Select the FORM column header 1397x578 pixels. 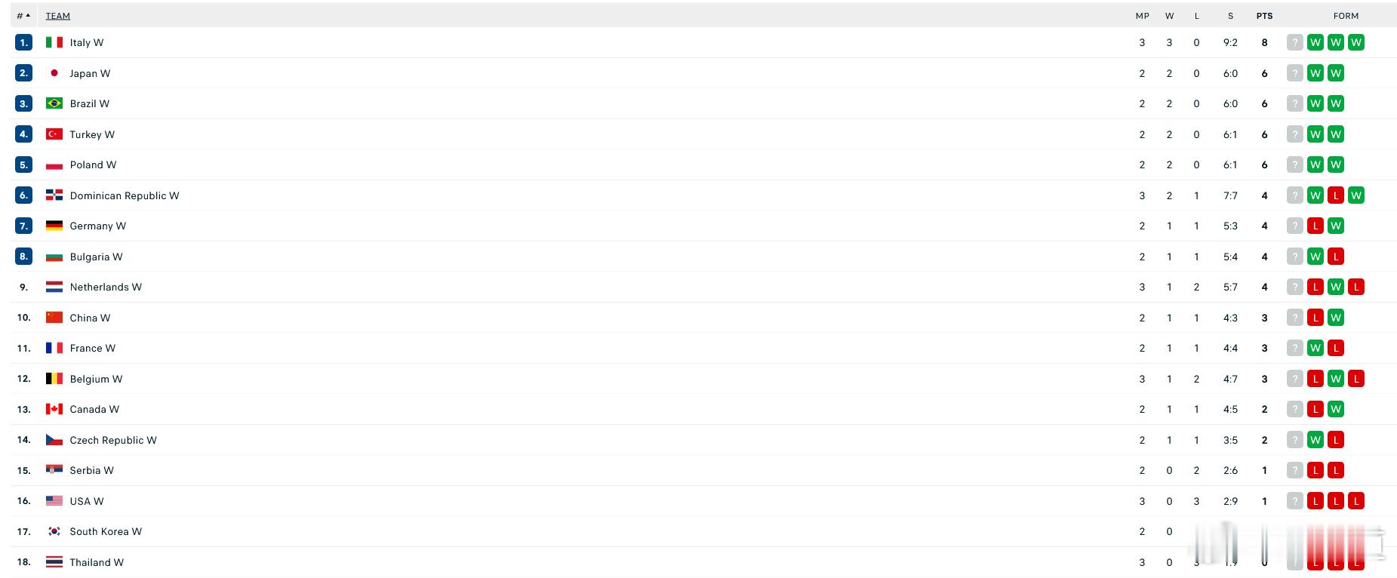tap(1346, 16)
